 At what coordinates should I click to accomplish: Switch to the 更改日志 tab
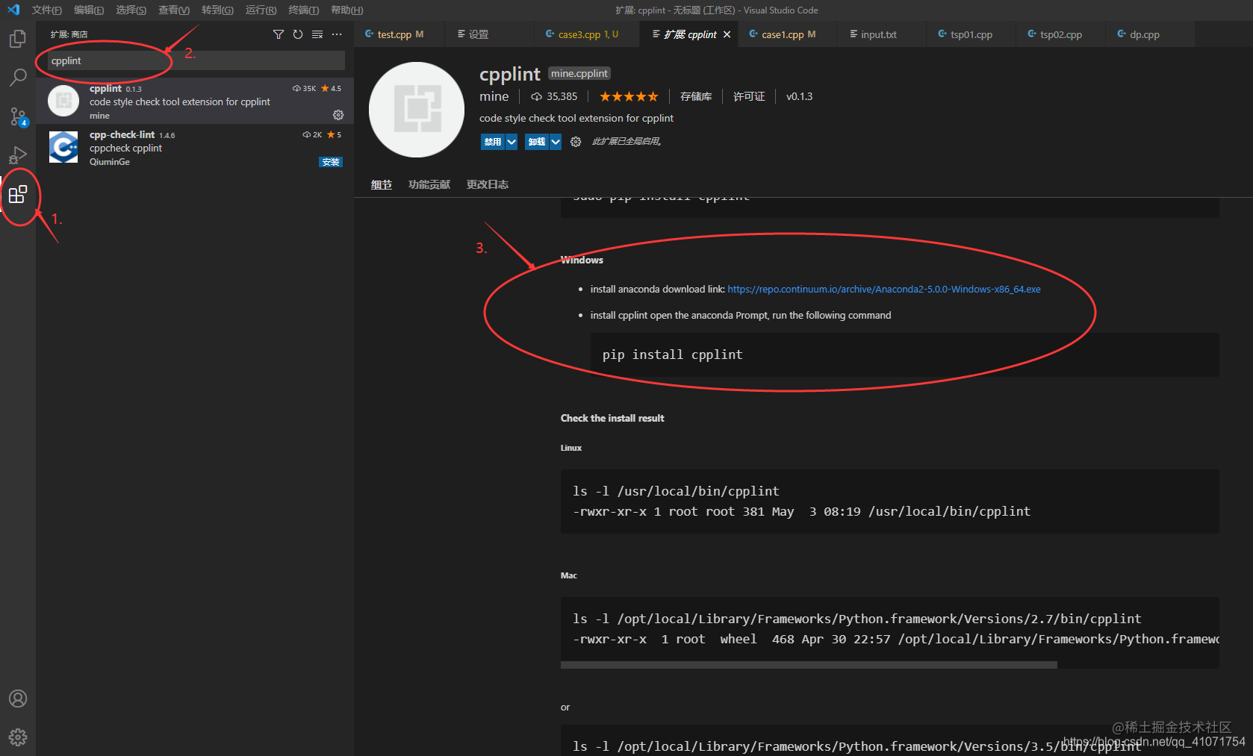(x=487, y=184)
